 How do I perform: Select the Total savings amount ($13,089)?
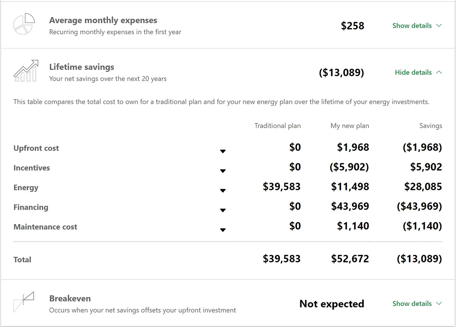point(419,259)
